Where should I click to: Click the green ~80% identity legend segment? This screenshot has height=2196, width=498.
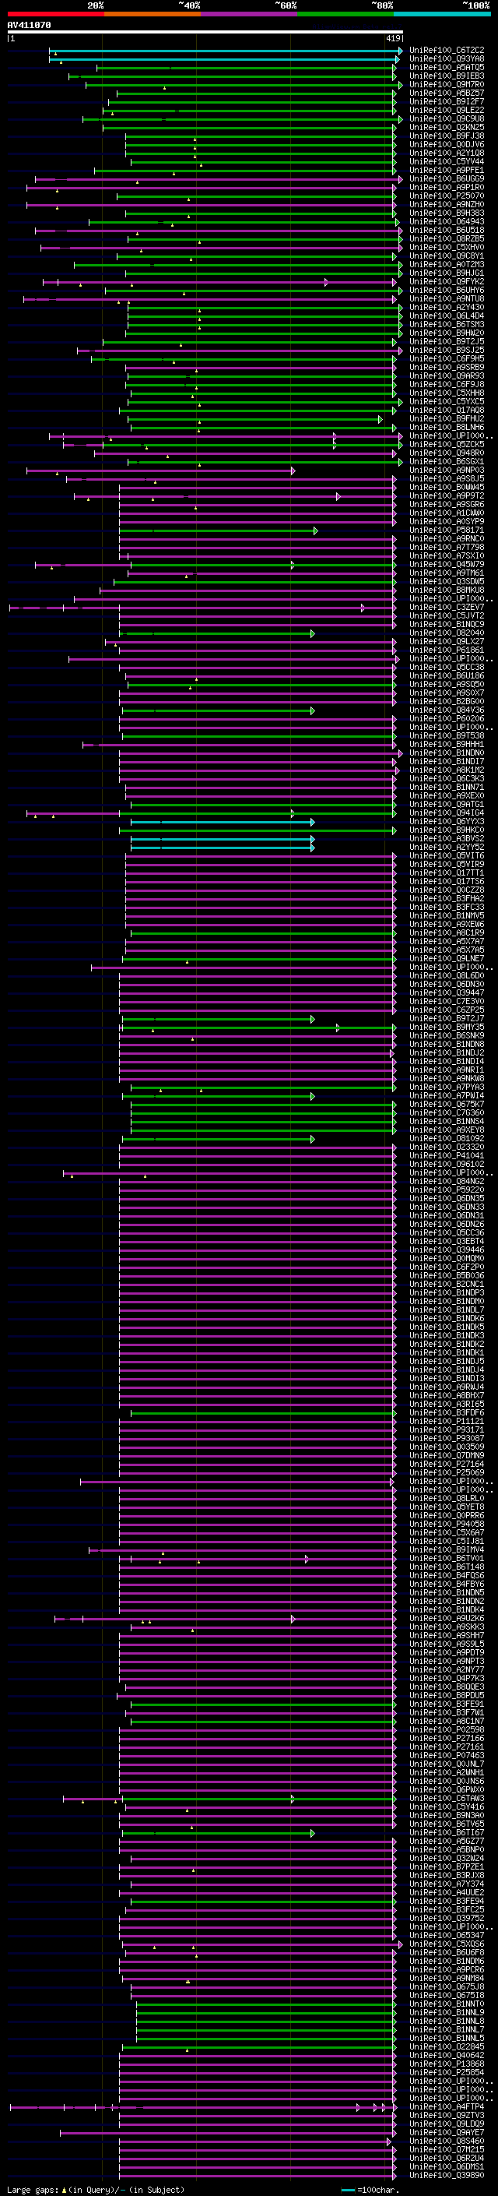click(x=345, y=14)
